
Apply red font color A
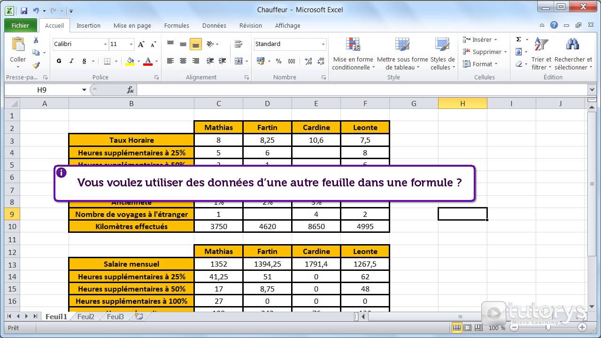tap(148, 61)
